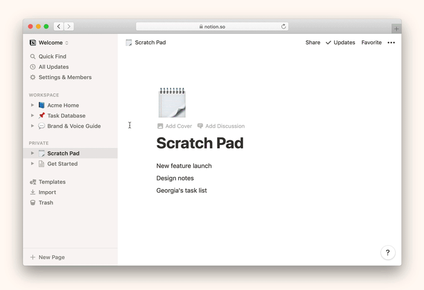Open All Updates in the sidebar
This screenshot has height=290, width=424.
pyautogui.click(x=53, y=67)
